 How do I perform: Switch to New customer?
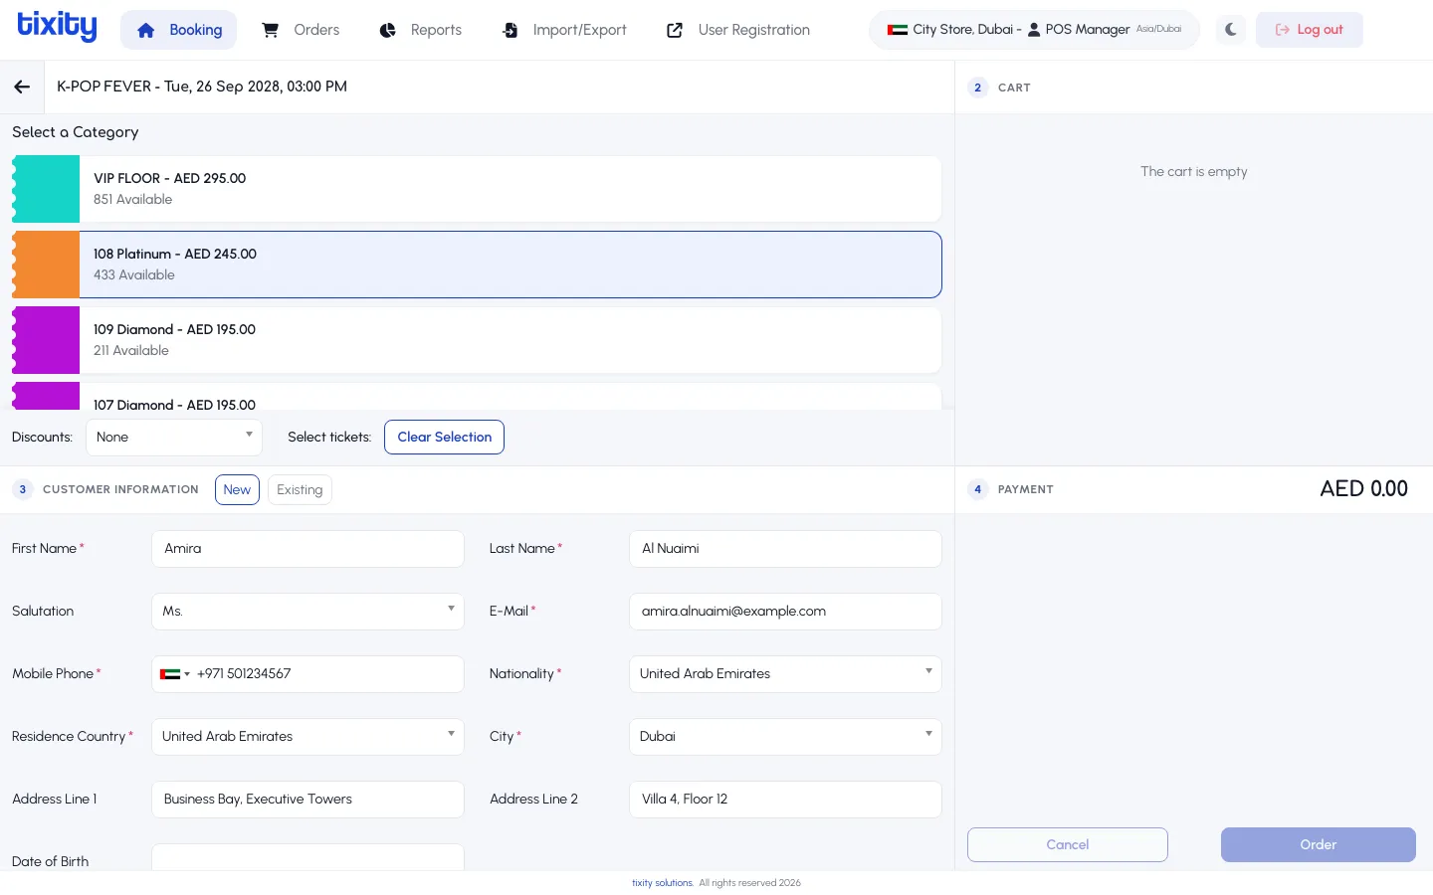[x=237, y=489]
